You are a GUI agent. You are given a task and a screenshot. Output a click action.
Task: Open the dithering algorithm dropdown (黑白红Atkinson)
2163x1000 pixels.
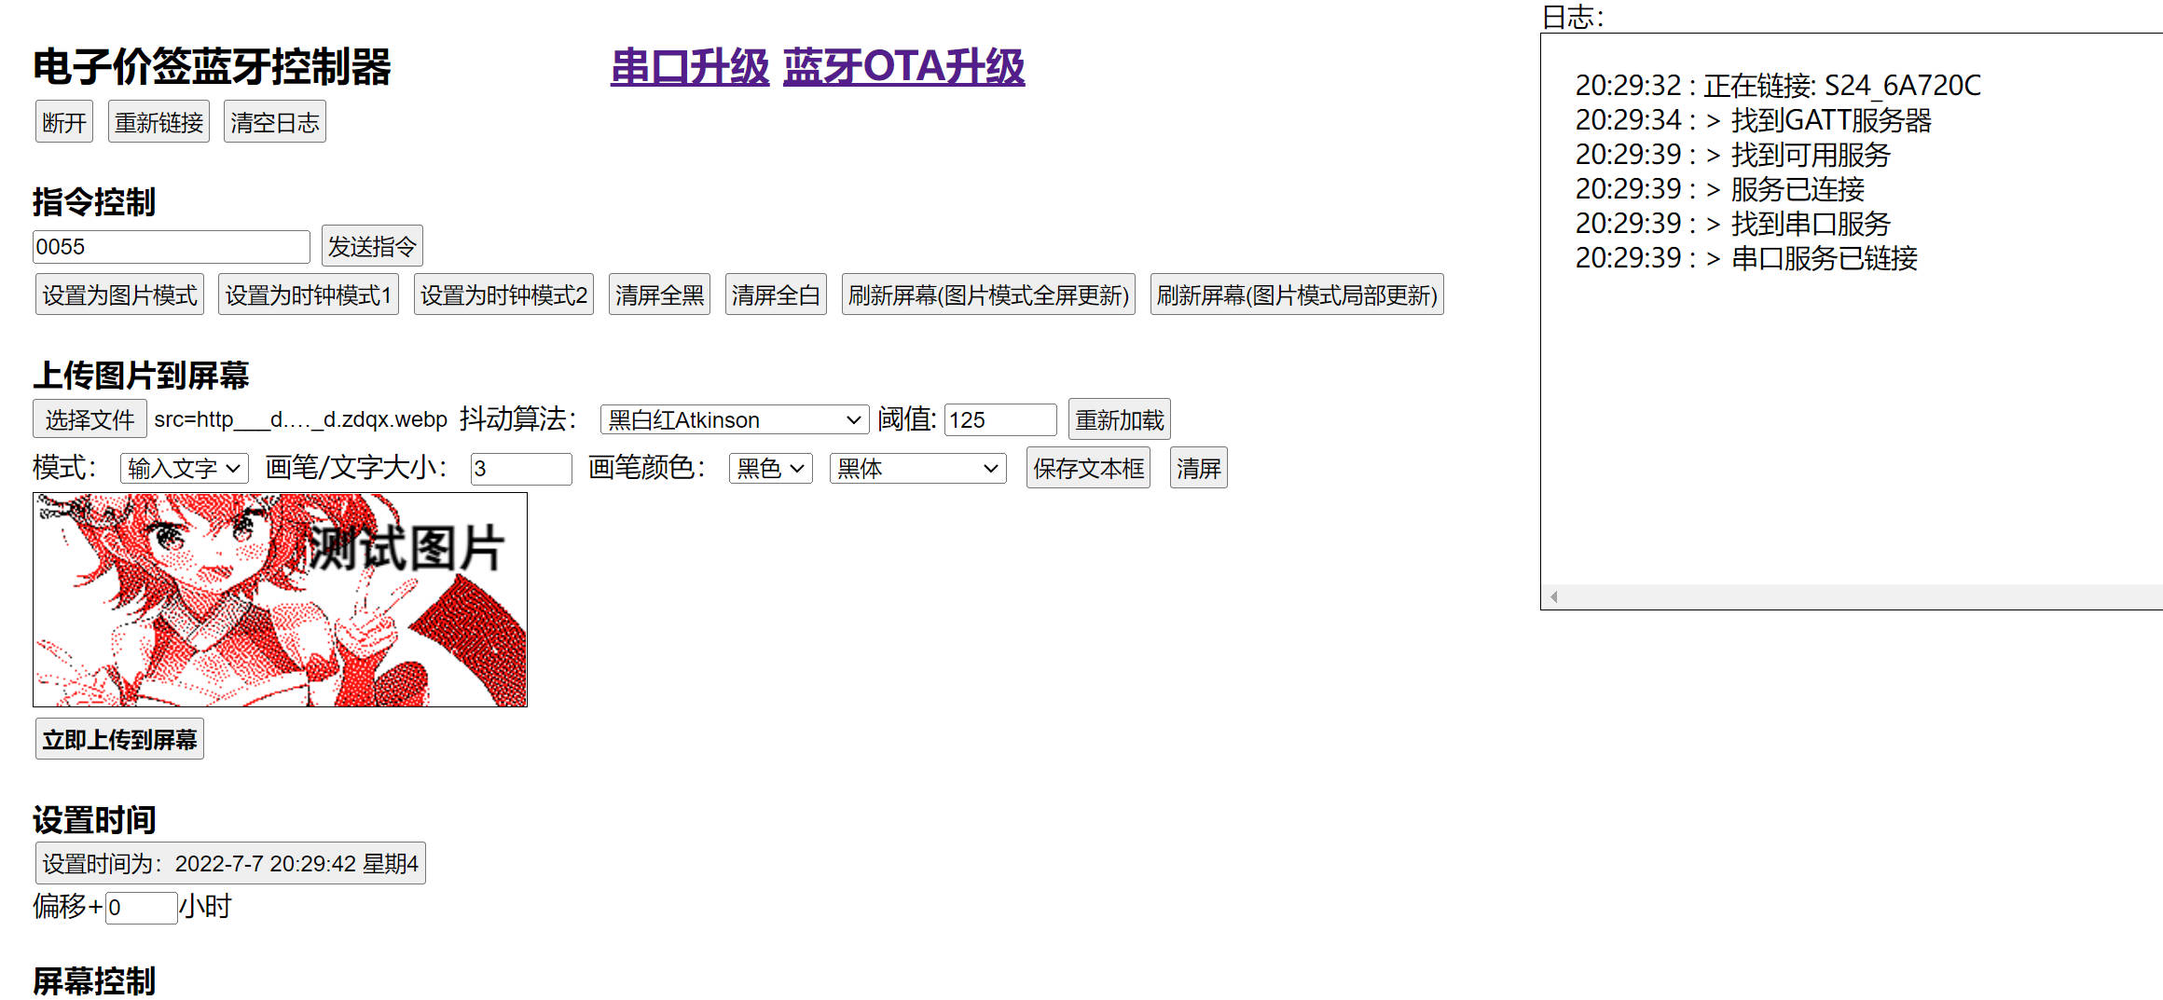click(x=733, y=419)
